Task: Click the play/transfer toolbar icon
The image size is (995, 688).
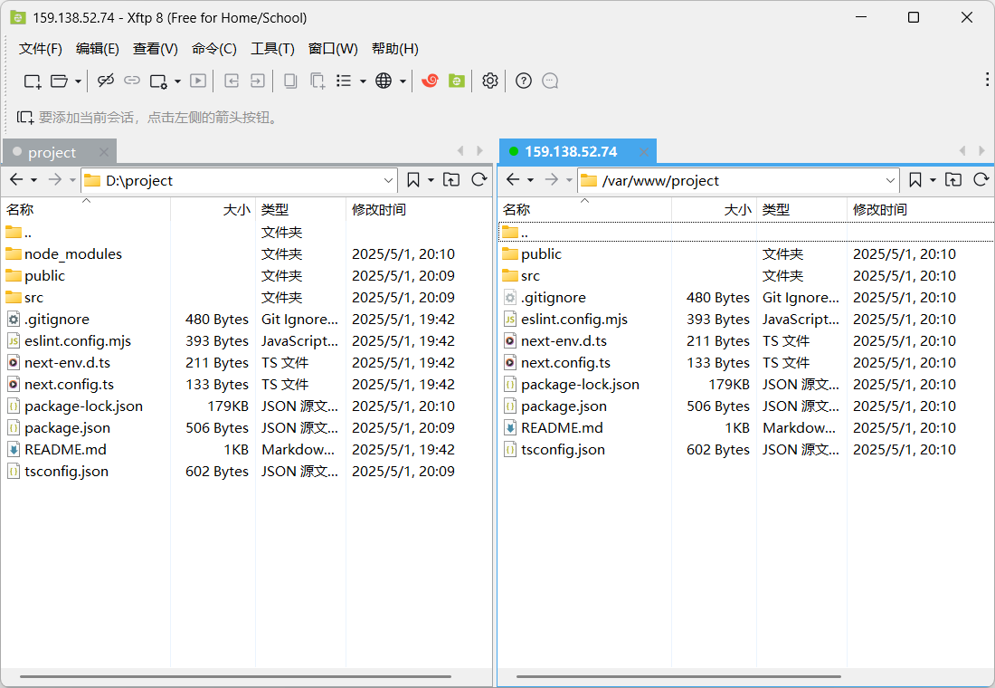Action: pyautogui.click(x=198, y=81)
